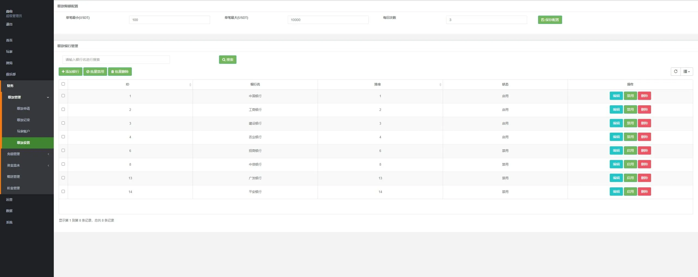This screenshot has width=698, height=277.
Task: Open the 取款申请 sidebar item
Action: pyautogui.click(x=23, y=108)
